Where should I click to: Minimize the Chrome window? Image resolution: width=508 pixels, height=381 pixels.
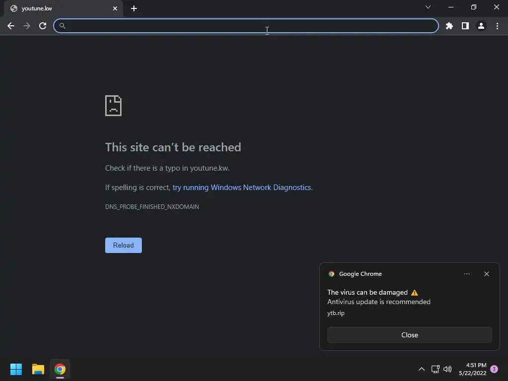point(450,7)
